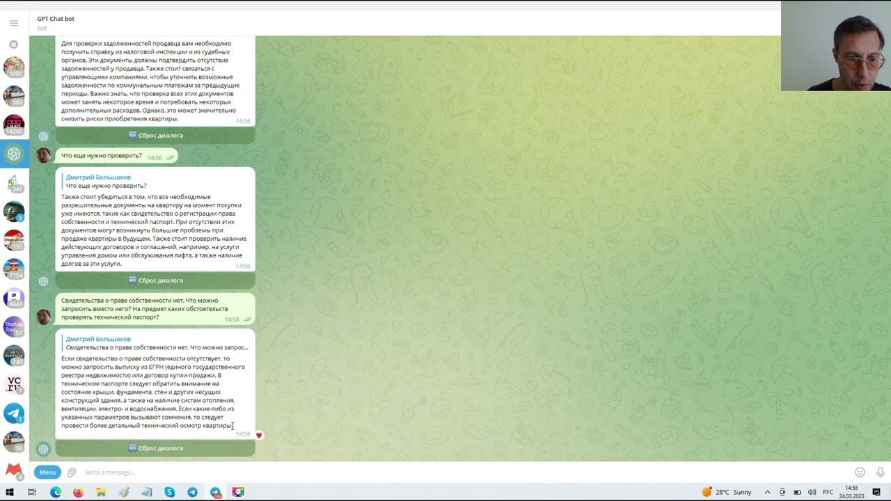Image resolution: width=891 pixels, height=501 pixels.
Task: Click Сброс диалога under the 14:56 message
Action: point(155,280)
